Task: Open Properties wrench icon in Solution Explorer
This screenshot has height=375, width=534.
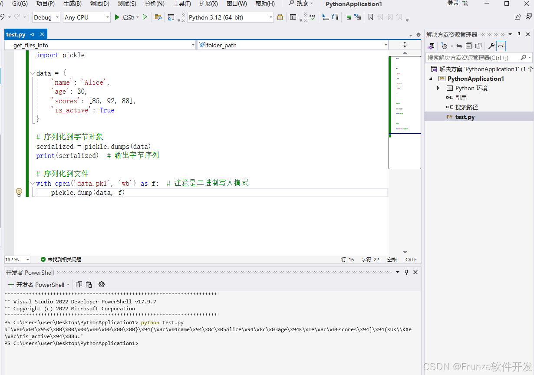Action: click(491, 46)
